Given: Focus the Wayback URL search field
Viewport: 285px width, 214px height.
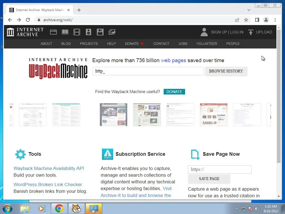Looking at the screenshot, I should click(148, 71).
